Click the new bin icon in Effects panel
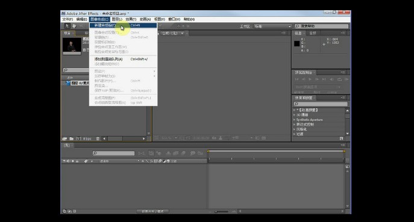The image size is (414, 222). click(x=342, y=138)
